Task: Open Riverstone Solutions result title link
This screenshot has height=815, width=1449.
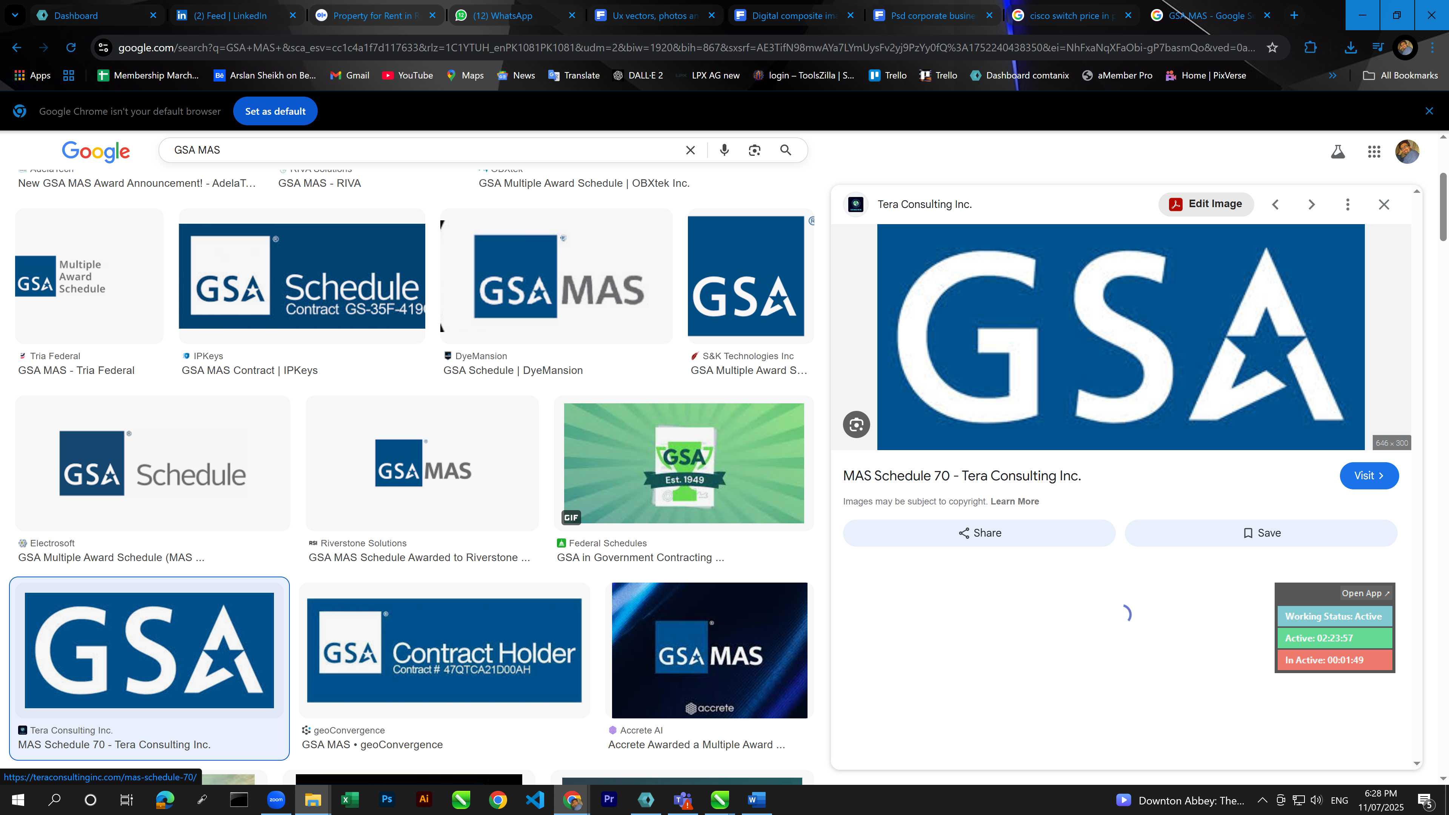Action: [419, 557]
